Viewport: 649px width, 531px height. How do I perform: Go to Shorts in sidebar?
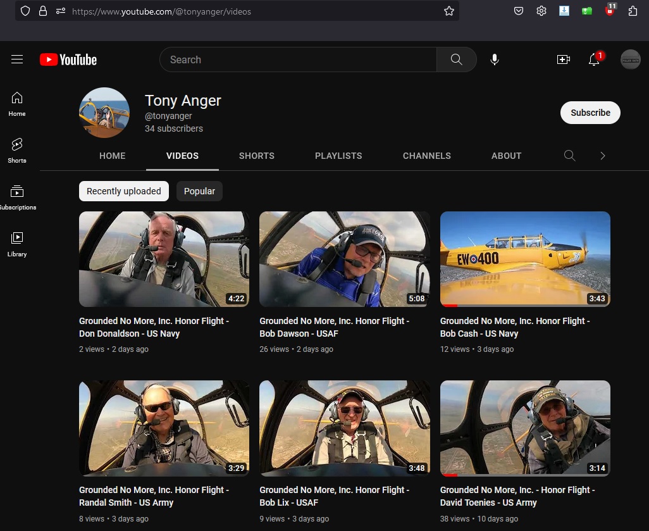(x=17, y=151)
